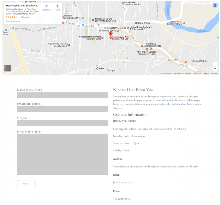Screen dimensions: 221x205
Task: Zoom in on the map
Action: pos(215,64)
